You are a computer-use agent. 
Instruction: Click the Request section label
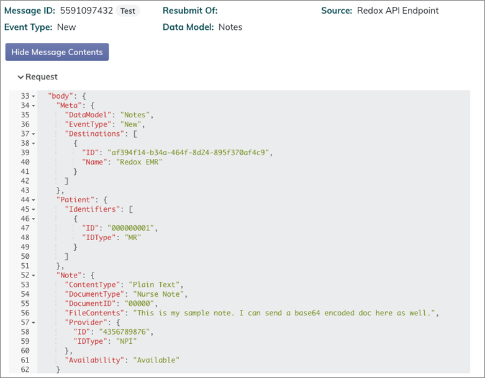pyautogui.click(x=42, y=76)
